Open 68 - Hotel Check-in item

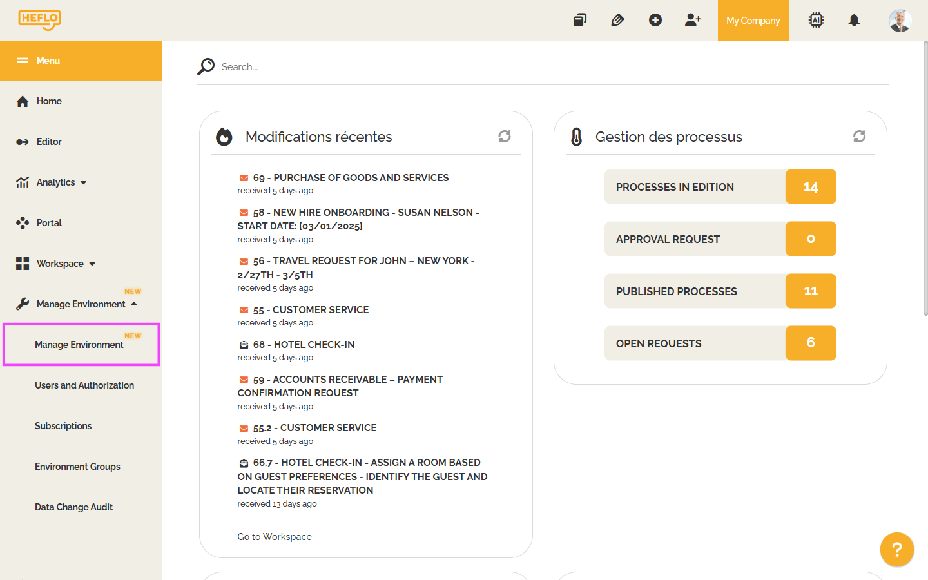(x=304, y=345)
